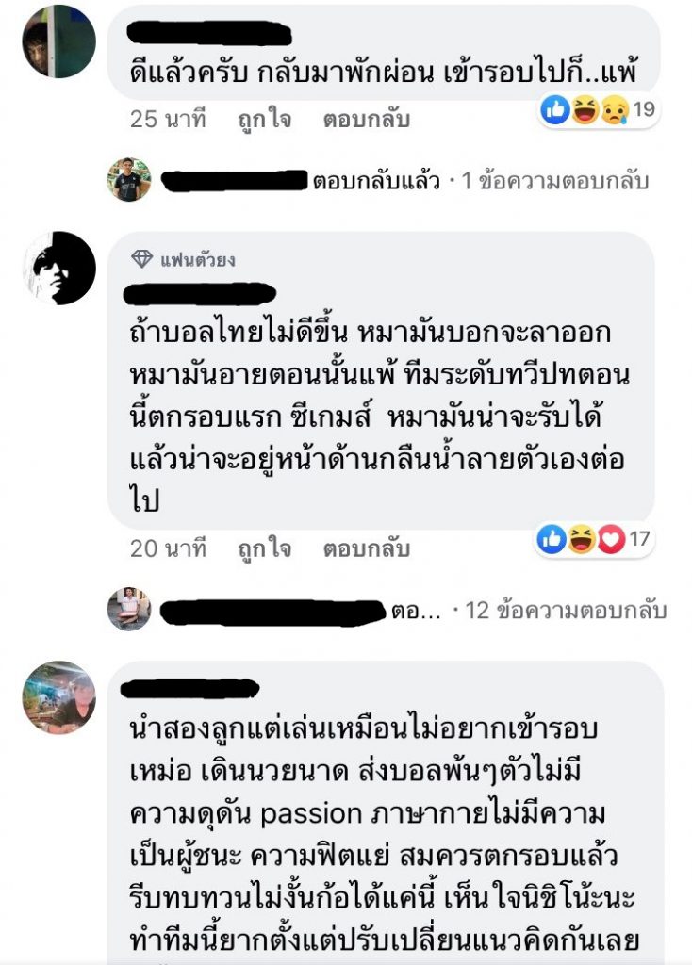
Task: Click the like reaction icon on first comment
Action: coord(554,110)
